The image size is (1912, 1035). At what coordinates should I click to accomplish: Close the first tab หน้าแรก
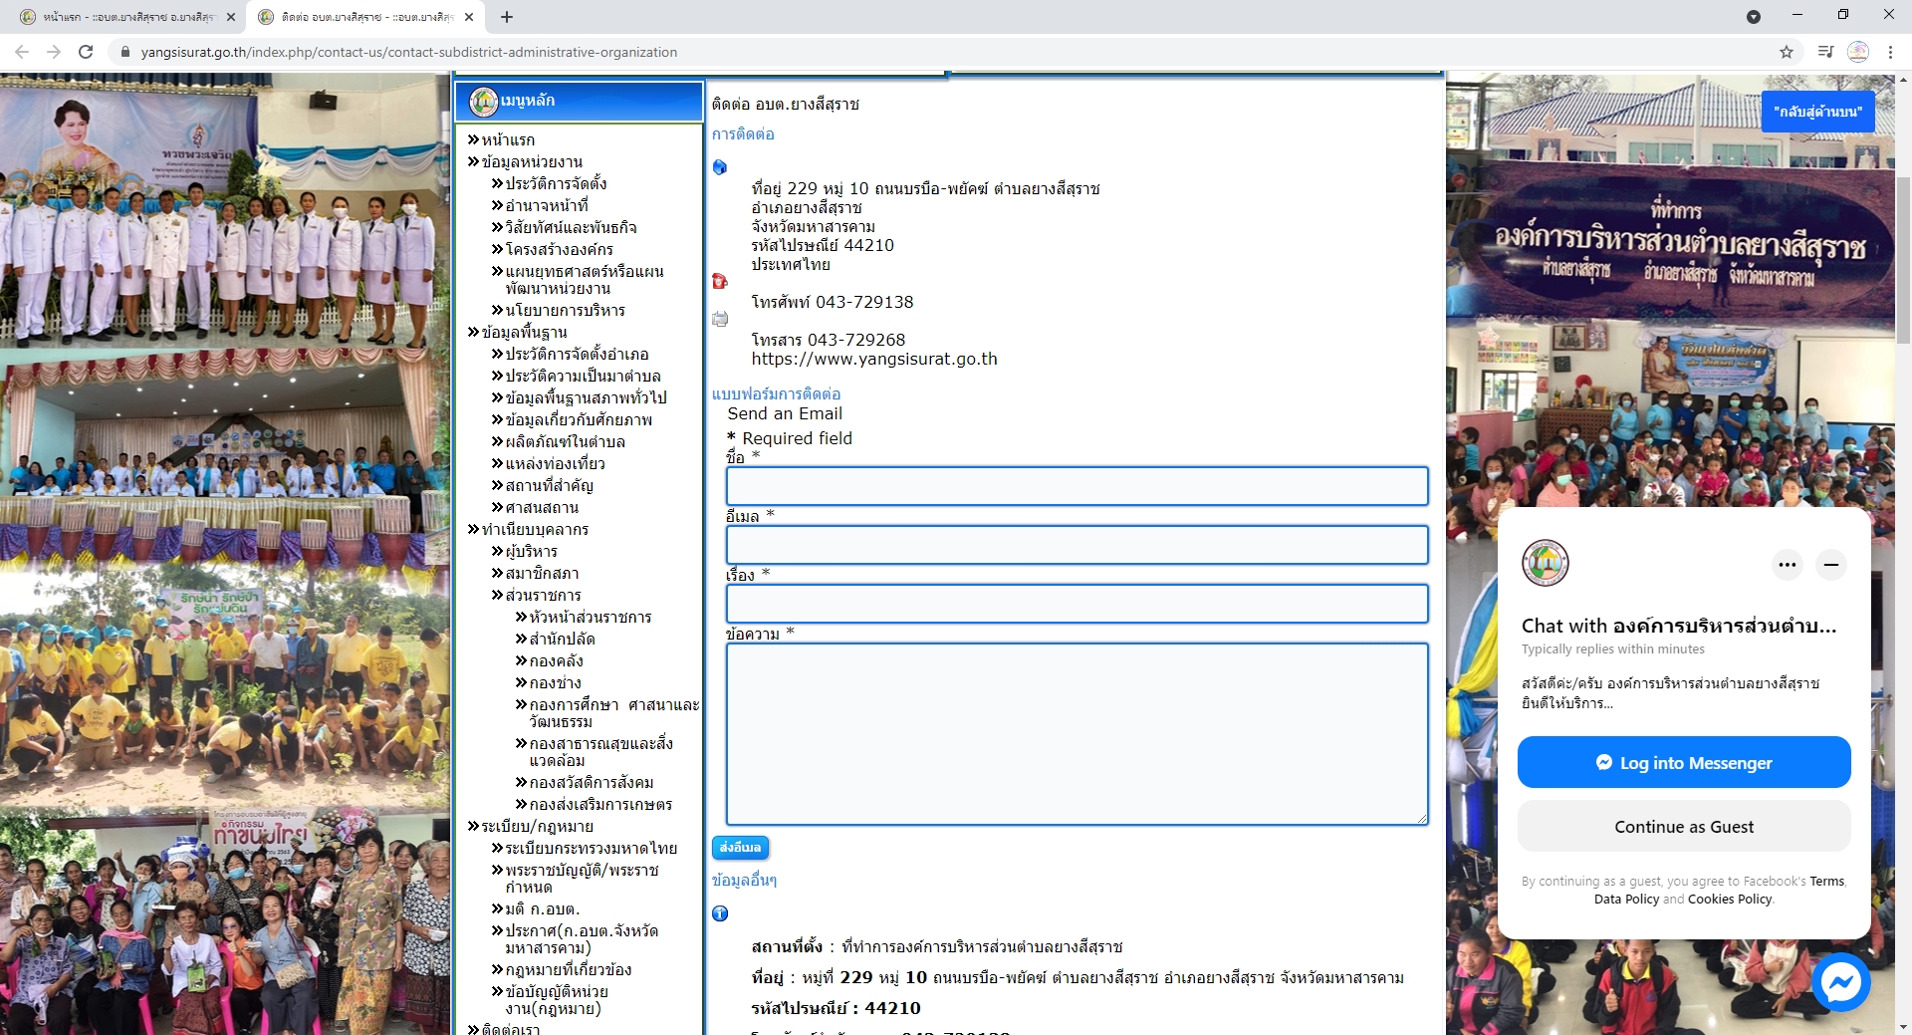[231, 17]
